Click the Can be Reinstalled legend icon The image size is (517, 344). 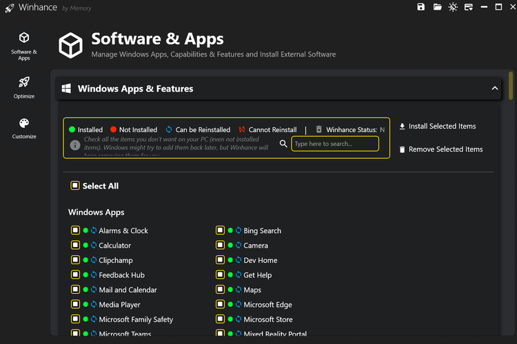(169, 129)
